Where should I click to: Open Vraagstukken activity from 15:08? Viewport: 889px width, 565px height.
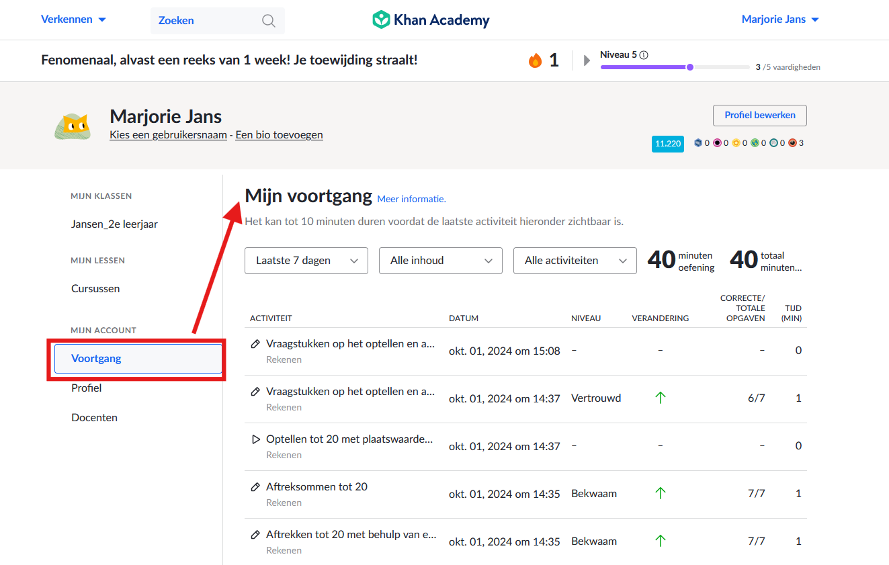350,344
